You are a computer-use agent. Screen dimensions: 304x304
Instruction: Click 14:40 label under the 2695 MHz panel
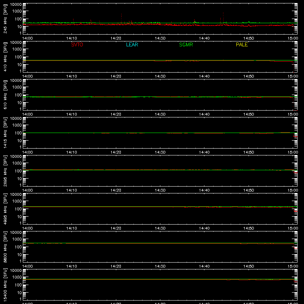tap(204, 190)
